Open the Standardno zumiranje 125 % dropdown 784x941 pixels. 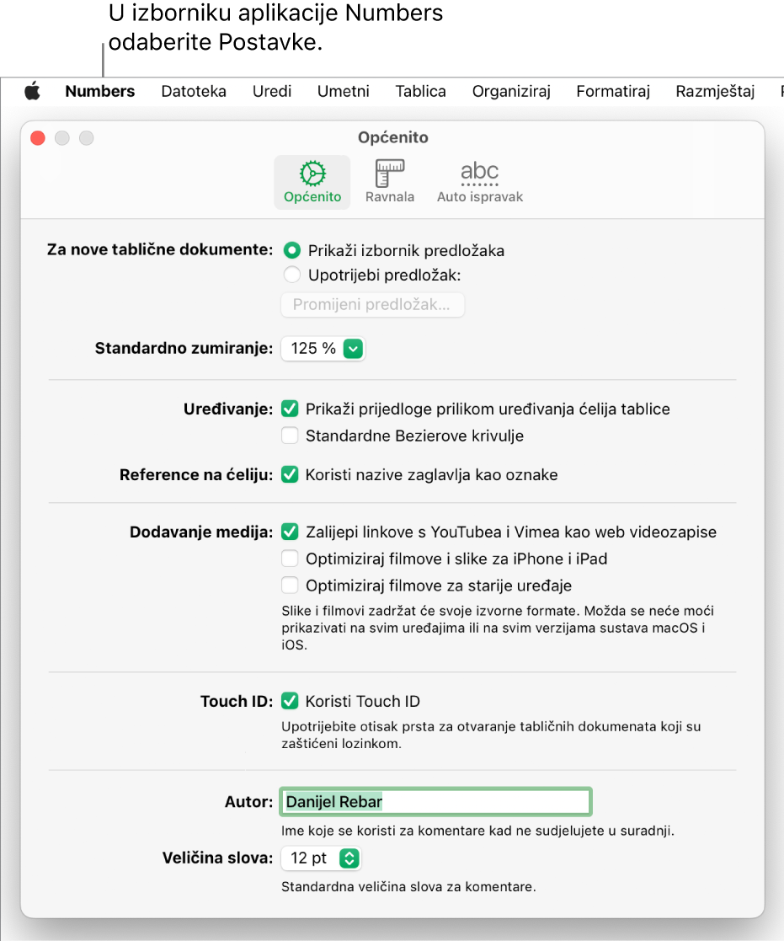click(323, 348)
